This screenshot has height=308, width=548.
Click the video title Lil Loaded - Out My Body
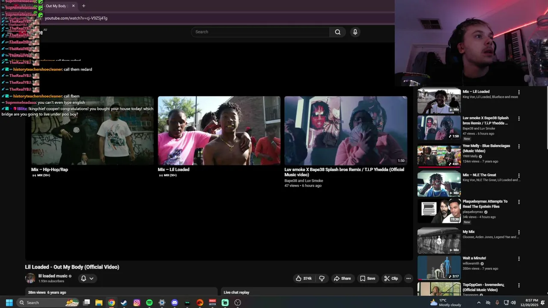click(x=72, y=267)
